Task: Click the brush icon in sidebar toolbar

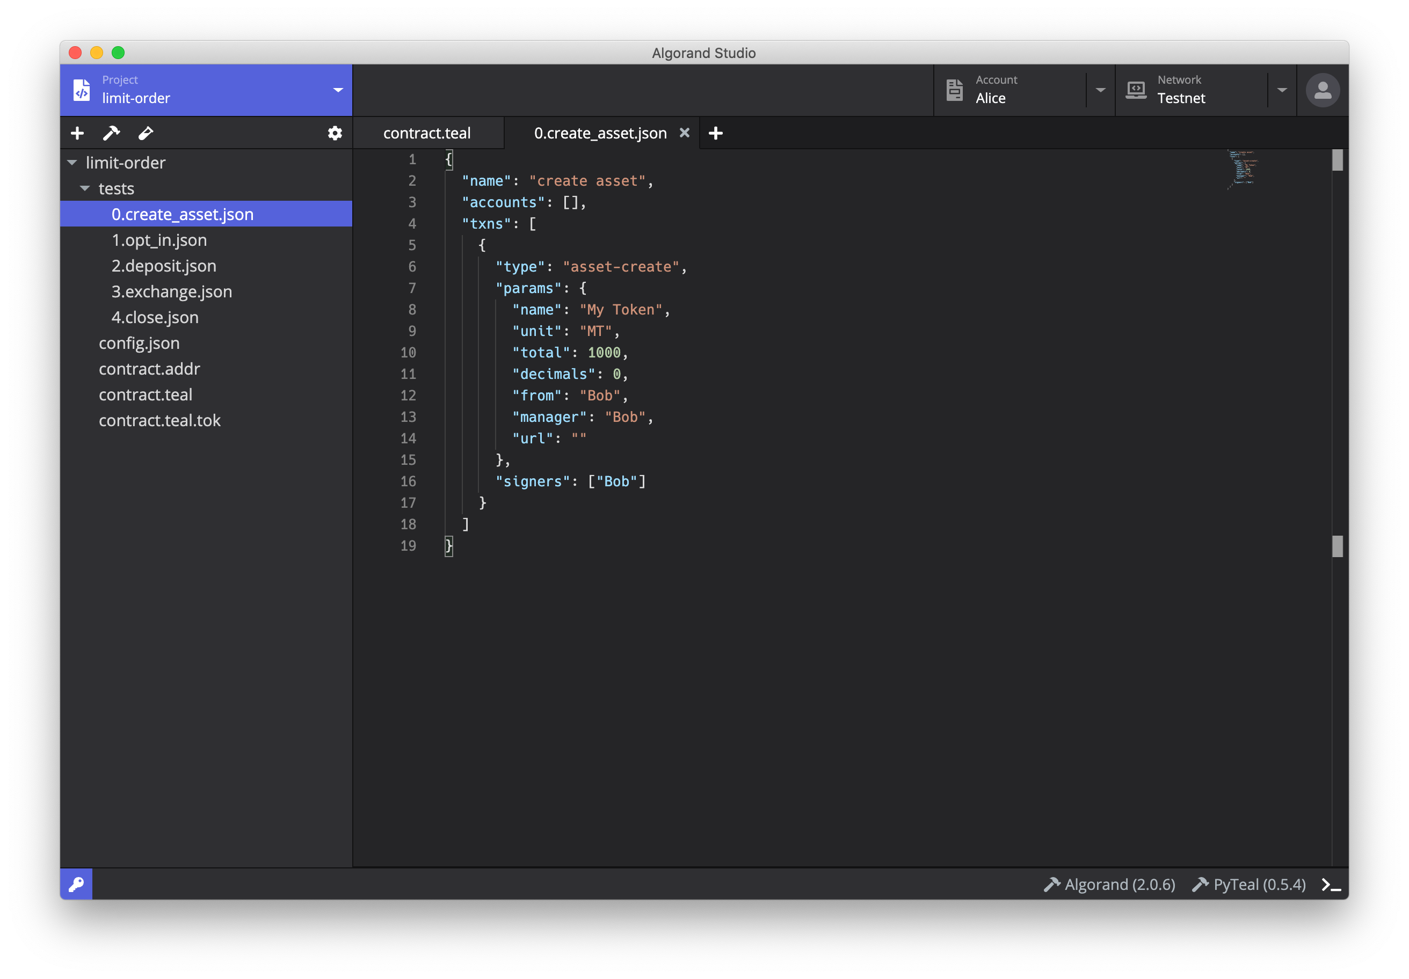Action: pos(146,133)
